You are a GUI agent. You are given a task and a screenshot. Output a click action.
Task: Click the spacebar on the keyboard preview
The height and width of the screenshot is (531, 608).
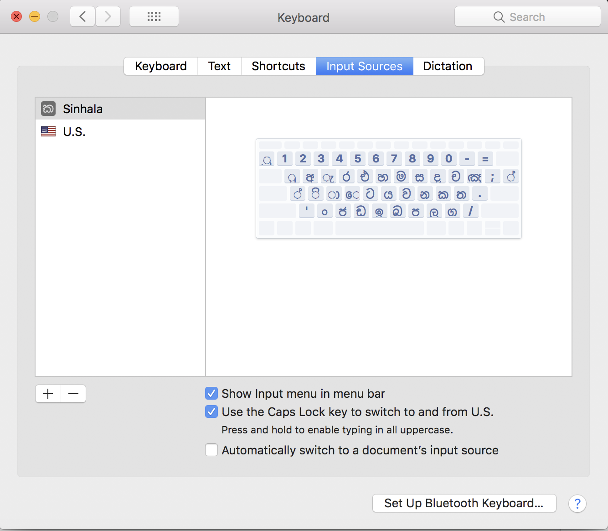380,228
